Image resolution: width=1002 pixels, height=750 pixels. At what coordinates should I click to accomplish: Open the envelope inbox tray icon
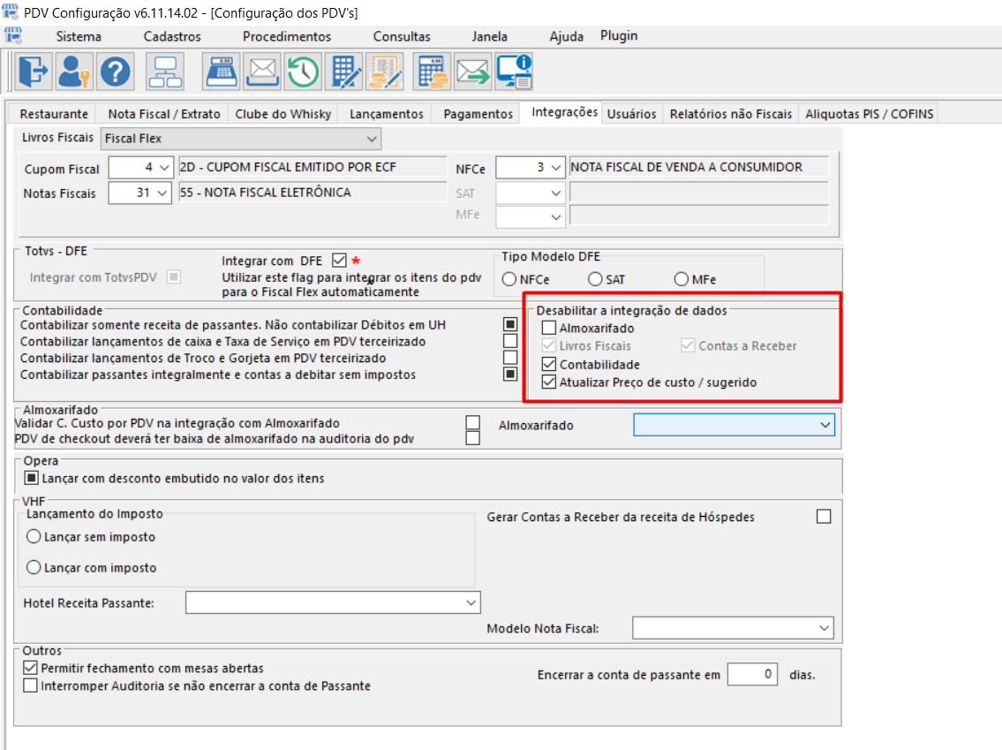pos(263,71)
